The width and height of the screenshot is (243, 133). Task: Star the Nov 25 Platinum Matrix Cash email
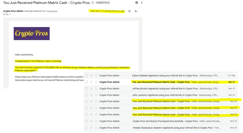click(x=91, y=101)
